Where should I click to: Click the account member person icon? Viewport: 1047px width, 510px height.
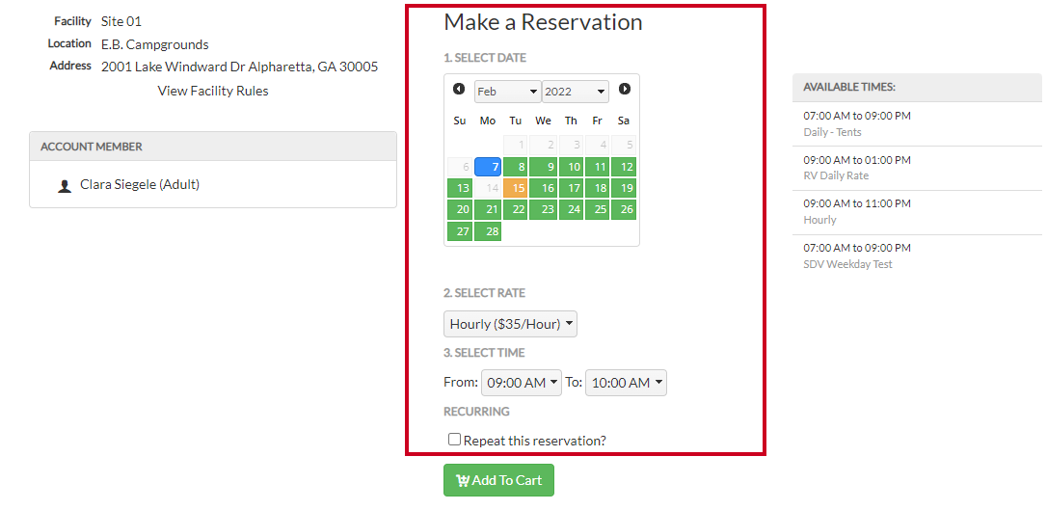pos(64,186)
